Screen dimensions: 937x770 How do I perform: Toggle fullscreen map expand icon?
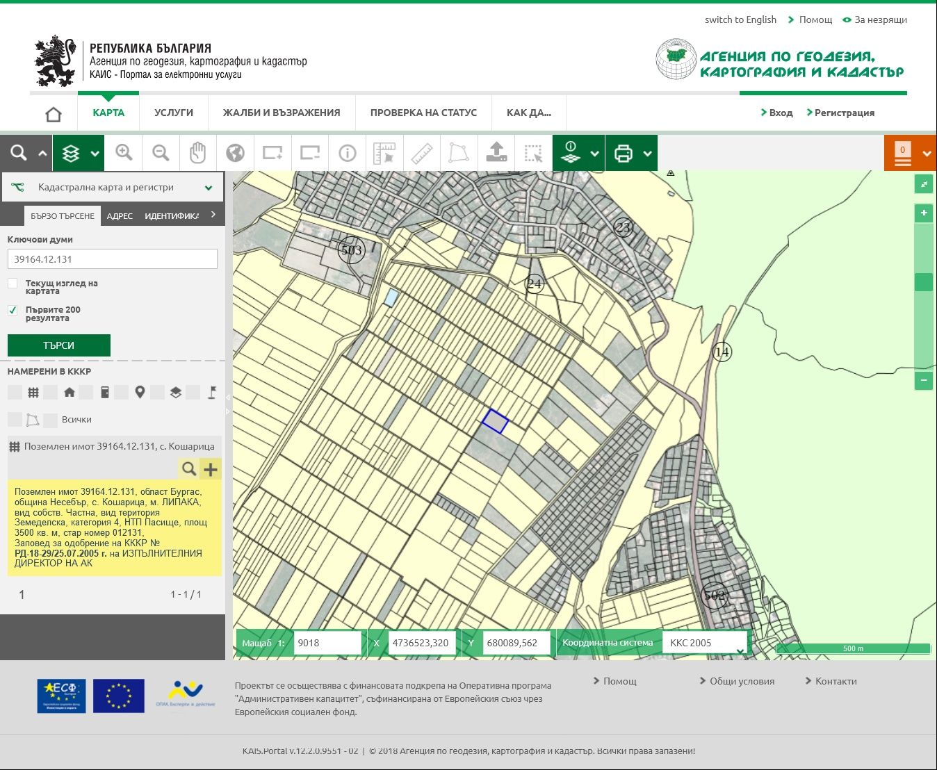click(x=924, y=184)
